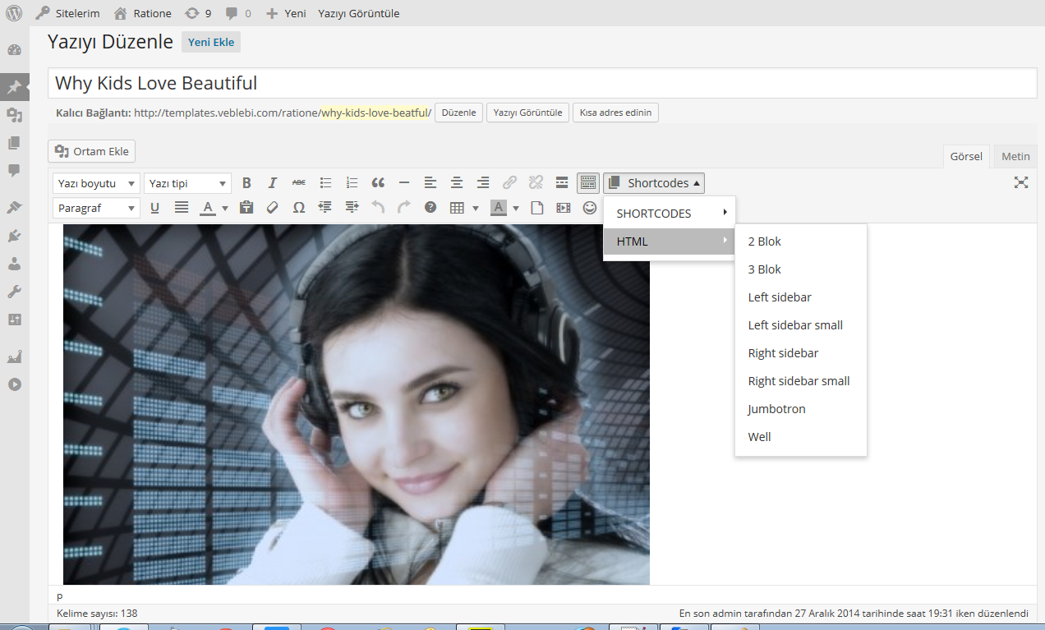Insert the Jumbotron block

pyautogui.click(x=801, y=409)
